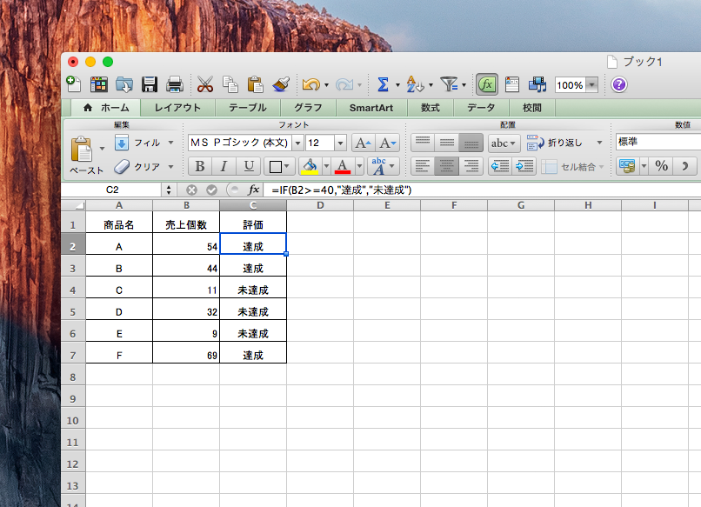The height and width of the screenshot is (507, 701).
Task: Apply yellow fill color swatch
Action: pos(310,166)
